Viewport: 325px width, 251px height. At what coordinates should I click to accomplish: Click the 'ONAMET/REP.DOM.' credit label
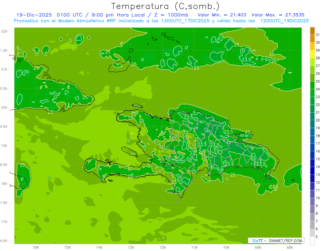click(x=285, y=240)
